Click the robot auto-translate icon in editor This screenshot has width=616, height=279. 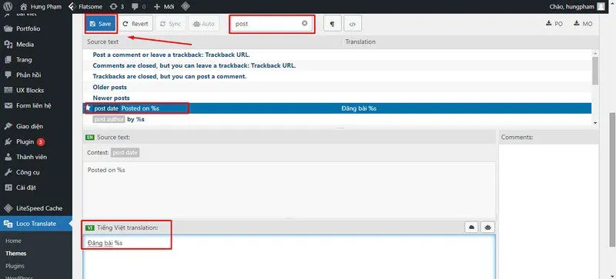(488, 228)
